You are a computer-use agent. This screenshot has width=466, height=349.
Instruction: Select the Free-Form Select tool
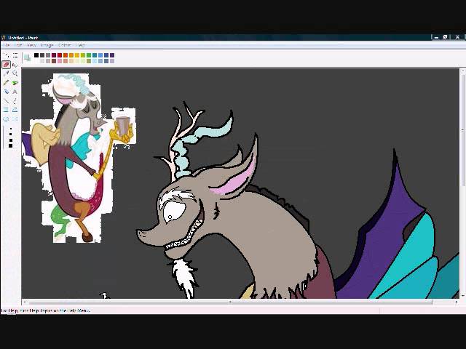click(x=6, y=55)
